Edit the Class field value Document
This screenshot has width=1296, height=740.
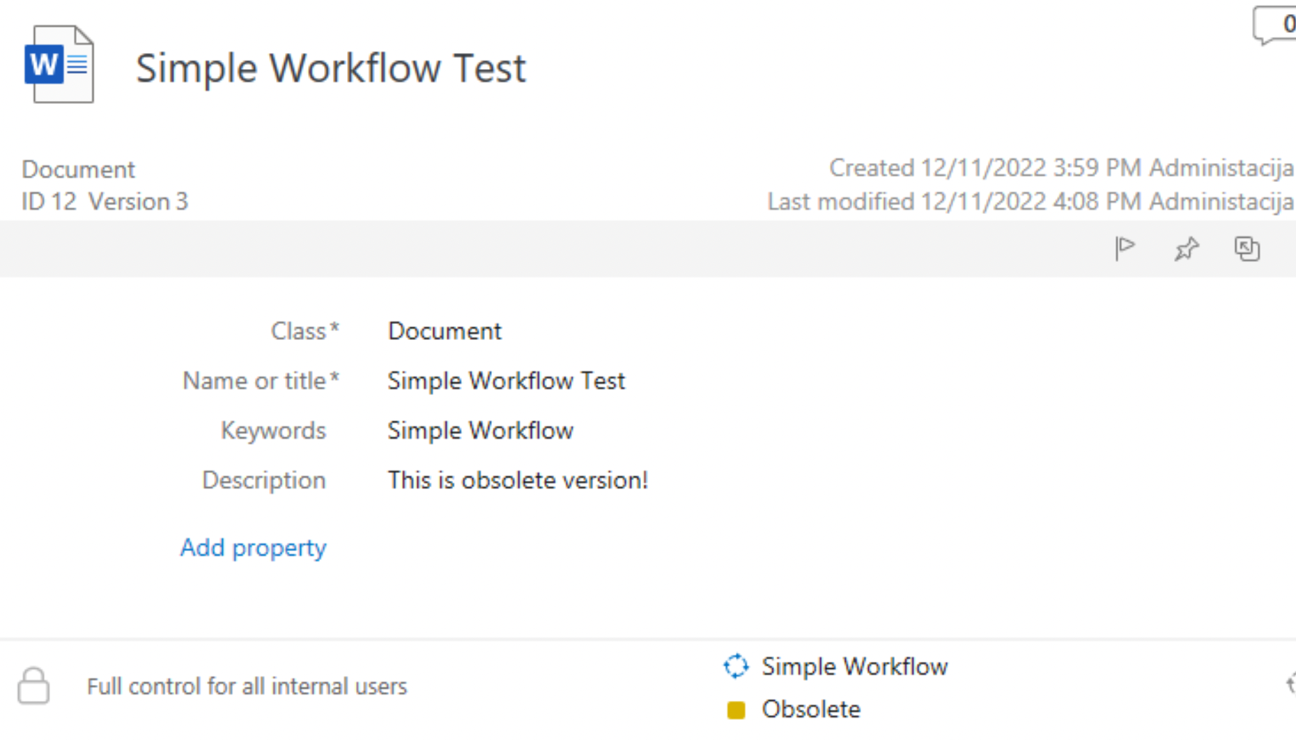tap(445, 331)
